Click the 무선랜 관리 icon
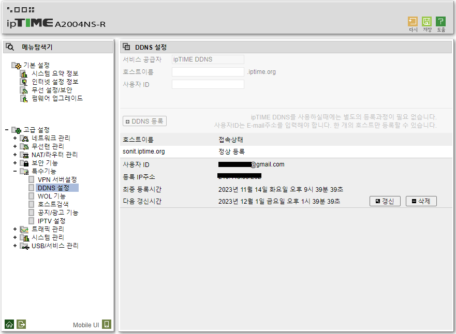 24,146
